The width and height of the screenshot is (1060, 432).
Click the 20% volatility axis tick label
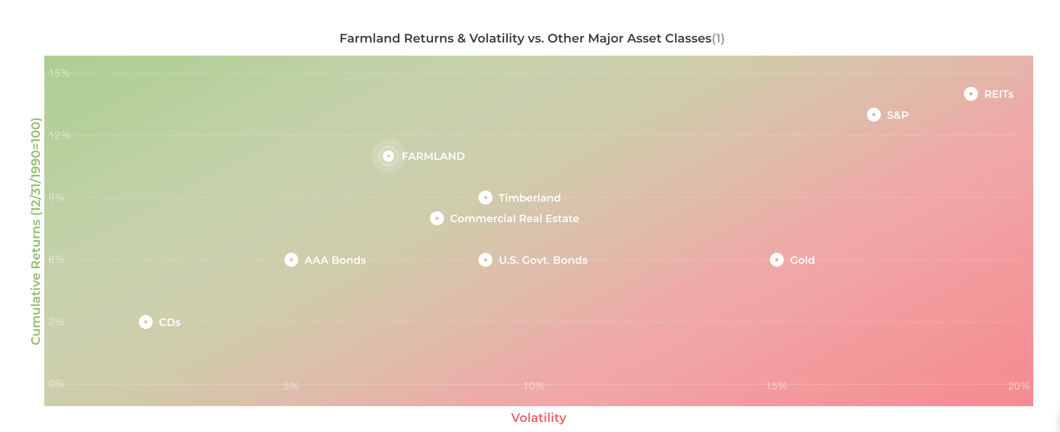pyautogui.click(x=1019, y=386)
